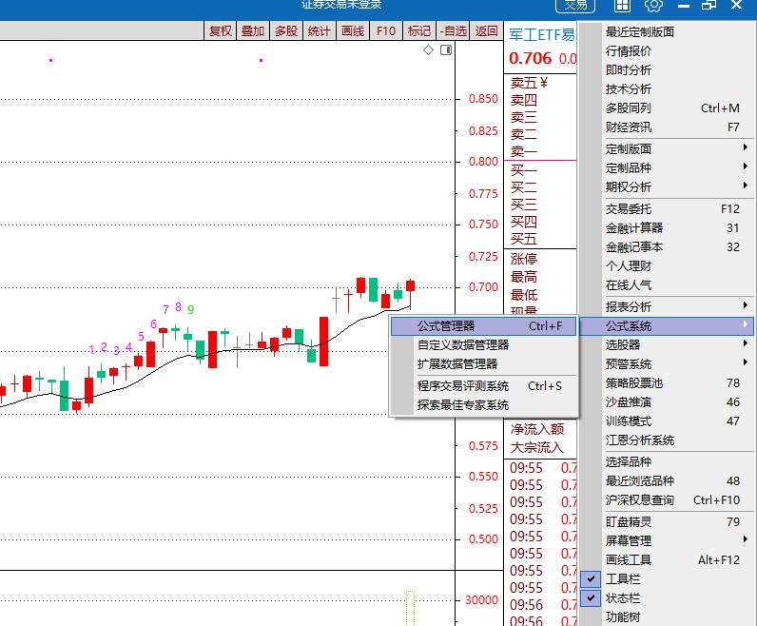The image size is (757, 626).
Task: Open 盯盘精灵 menu item
Action: [x=667, y=521]
